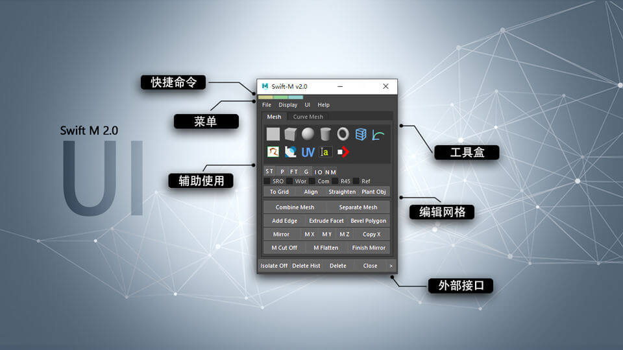
Task: Click the brown curve sketch icon
Action: click(x=273, y=152)
